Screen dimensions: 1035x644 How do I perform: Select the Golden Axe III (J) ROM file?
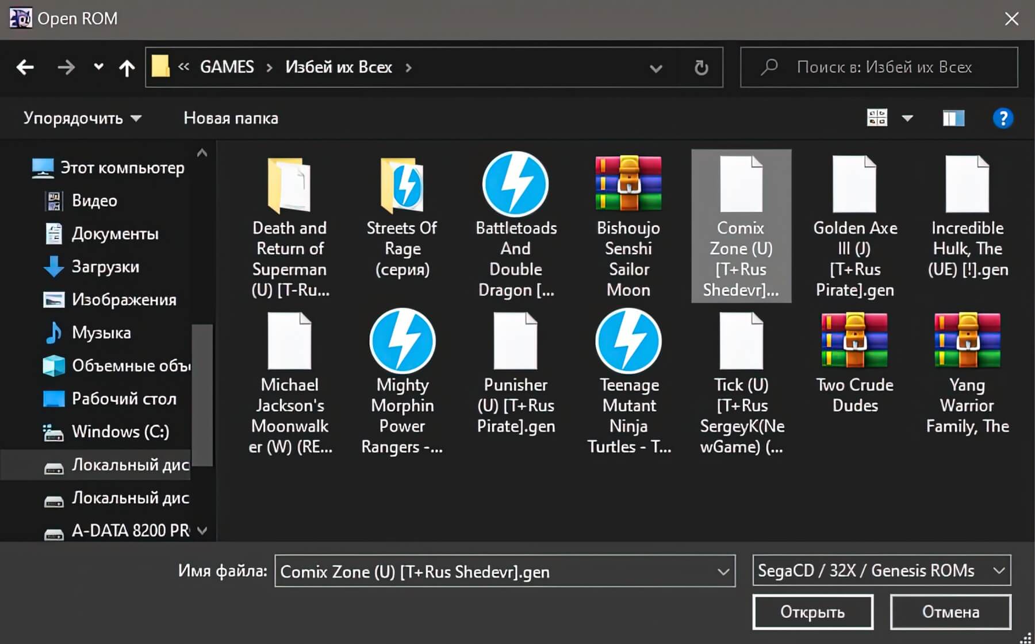click(854, 227)
